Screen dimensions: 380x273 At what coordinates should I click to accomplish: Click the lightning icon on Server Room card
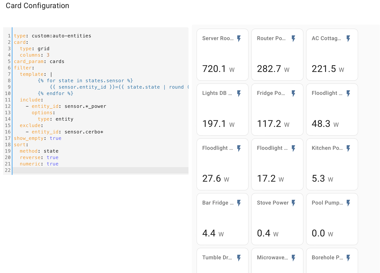click(238, 39)
